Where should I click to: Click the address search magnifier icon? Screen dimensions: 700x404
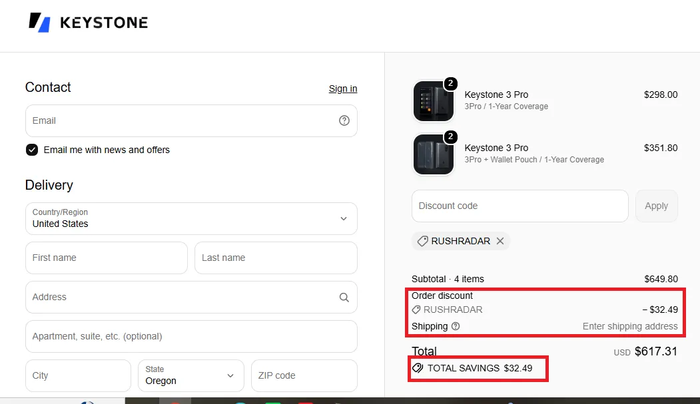tap(344, 298)
